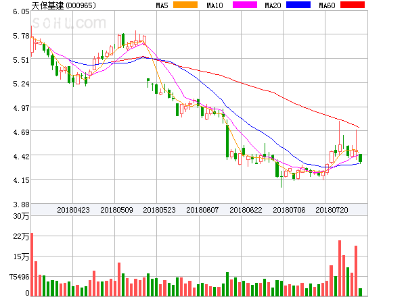The image size is (406, 297).
Task: Click the 20180509 date label
Action: tap(116, 210)
